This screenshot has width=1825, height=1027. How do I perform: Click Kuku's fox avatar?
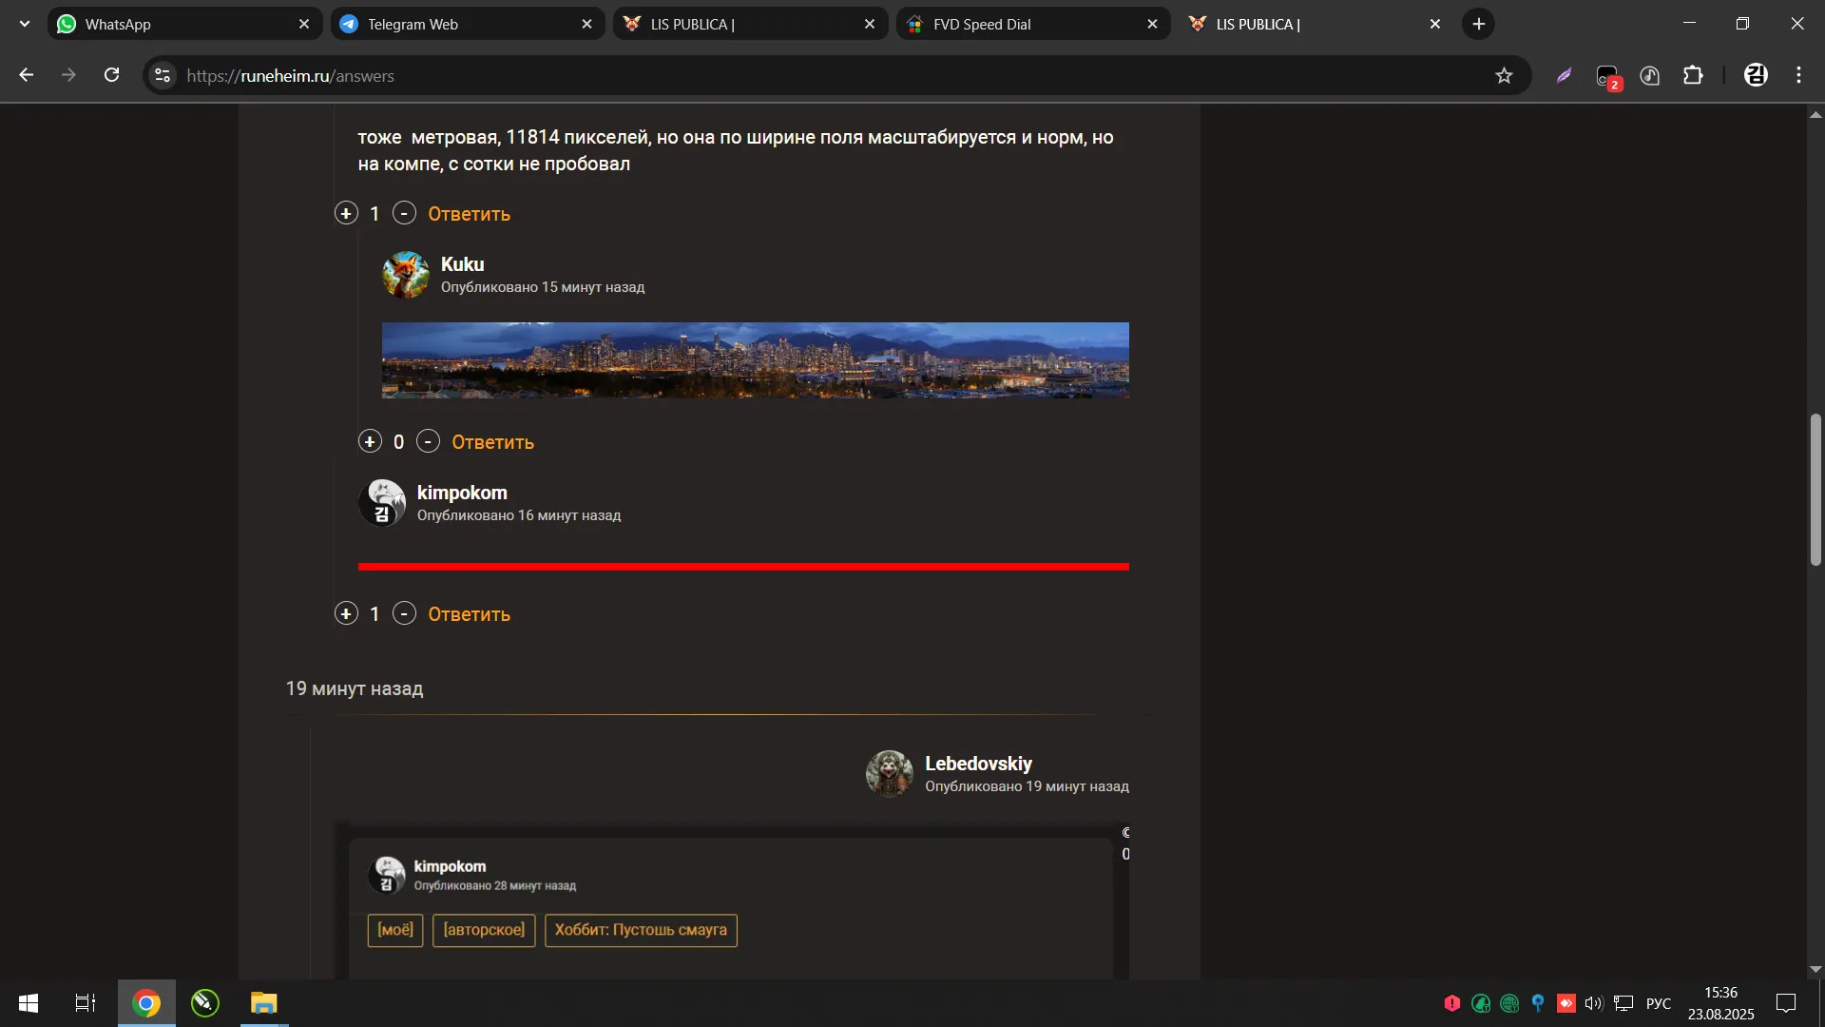(406, 275)
